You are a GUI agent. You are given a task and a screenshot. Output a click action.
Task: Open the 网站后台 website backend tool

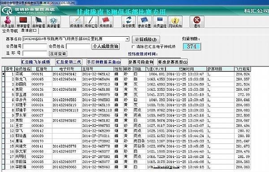[175, 22]
